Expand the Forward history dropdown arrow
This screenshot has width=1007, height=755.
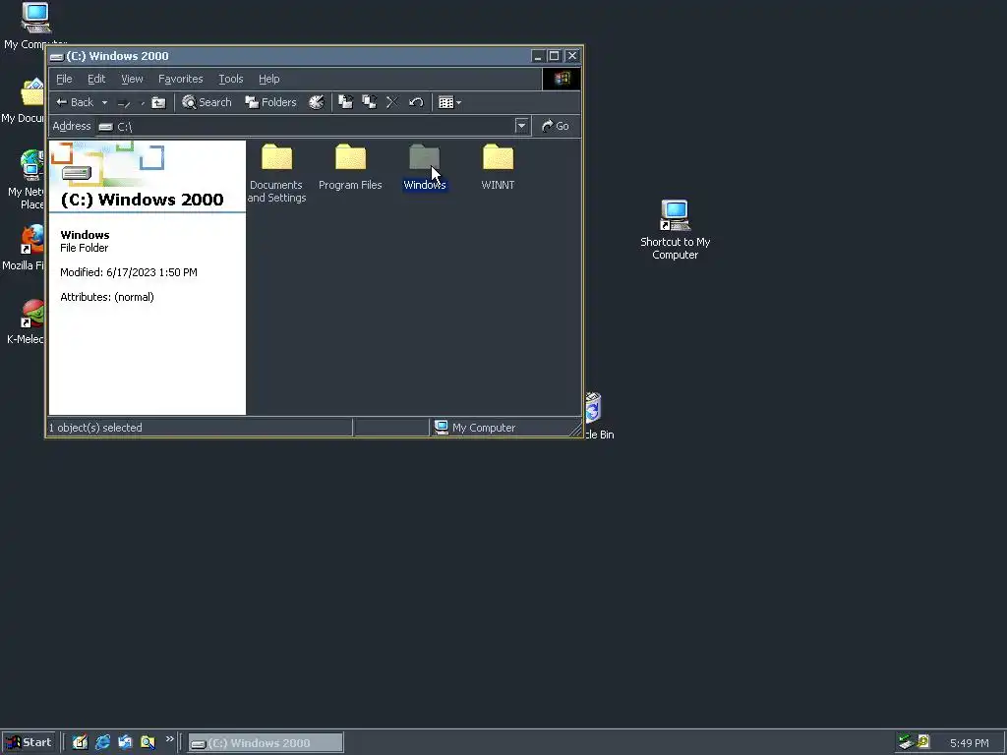[142, 102]
